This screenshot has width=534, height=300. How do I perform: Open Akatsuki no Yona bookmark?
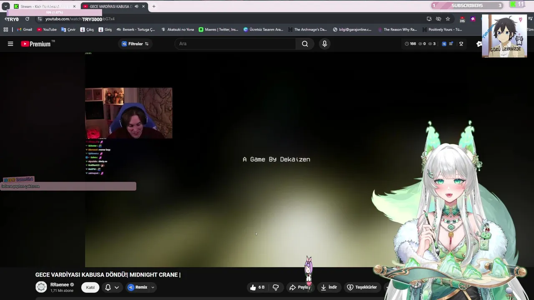click(177, 30)
